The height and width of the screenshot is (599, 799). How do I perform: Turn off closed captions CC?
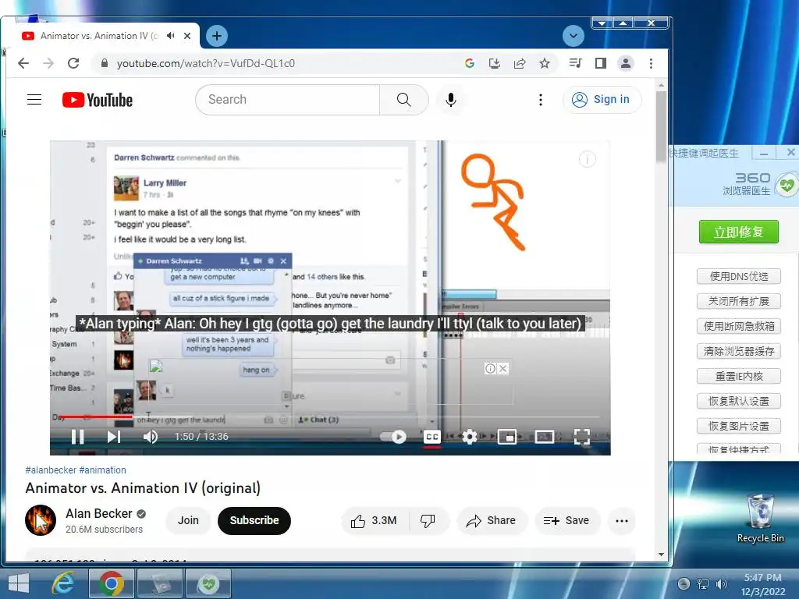click(431, 437)
